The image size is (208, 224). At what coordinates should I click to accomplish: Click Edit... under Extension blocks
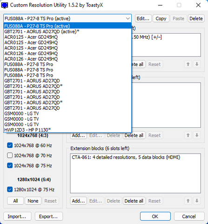tap(96, 201)
